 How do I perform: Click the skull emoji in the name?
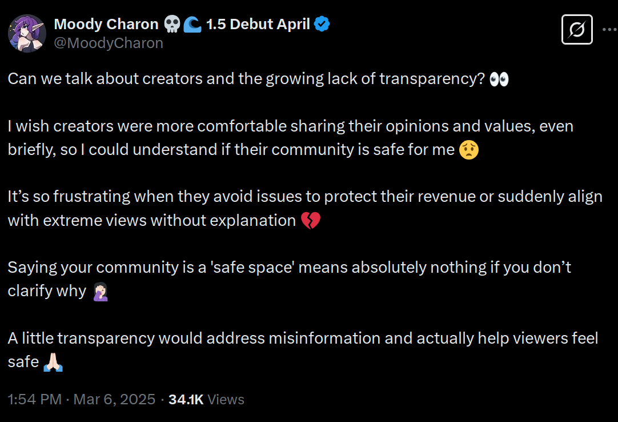[172, 24]
